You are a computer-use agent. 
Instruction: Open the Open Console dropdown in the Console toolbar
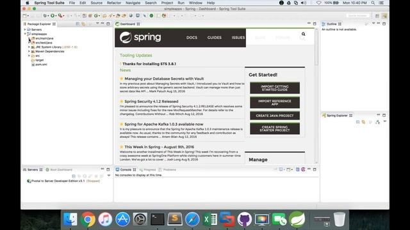click(292, 169)
